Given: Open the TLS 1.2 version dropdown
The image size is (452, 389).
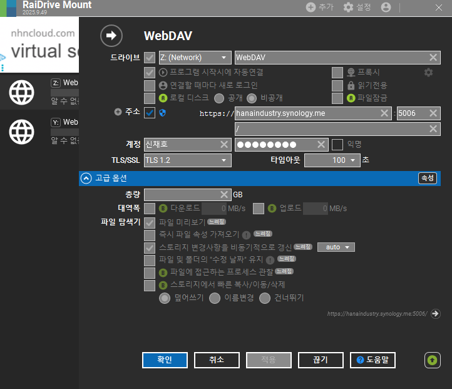Looking at the screenshot, I should pyautogui.click(x=187, y=160).
